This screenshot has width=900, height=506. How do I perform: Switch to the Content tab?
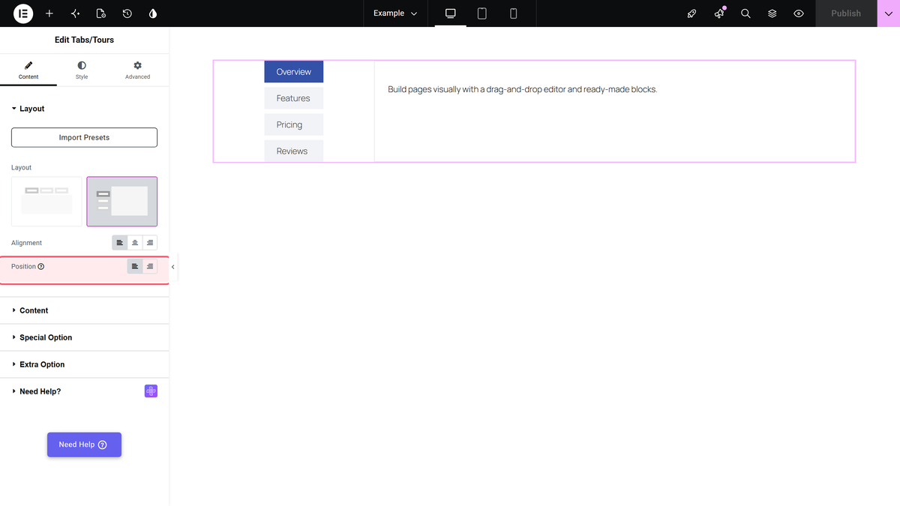pos(28,71)
